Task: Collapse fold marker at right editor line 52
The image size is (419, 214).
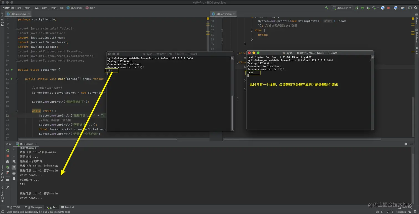Action: pyautogui.click(x=222, y=30)
